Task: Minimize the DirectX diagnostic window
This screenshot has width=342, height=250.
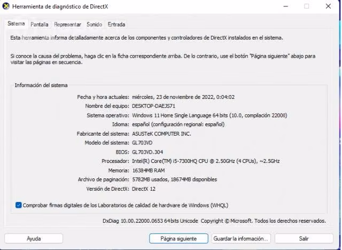Action: (x=286, y=6)
